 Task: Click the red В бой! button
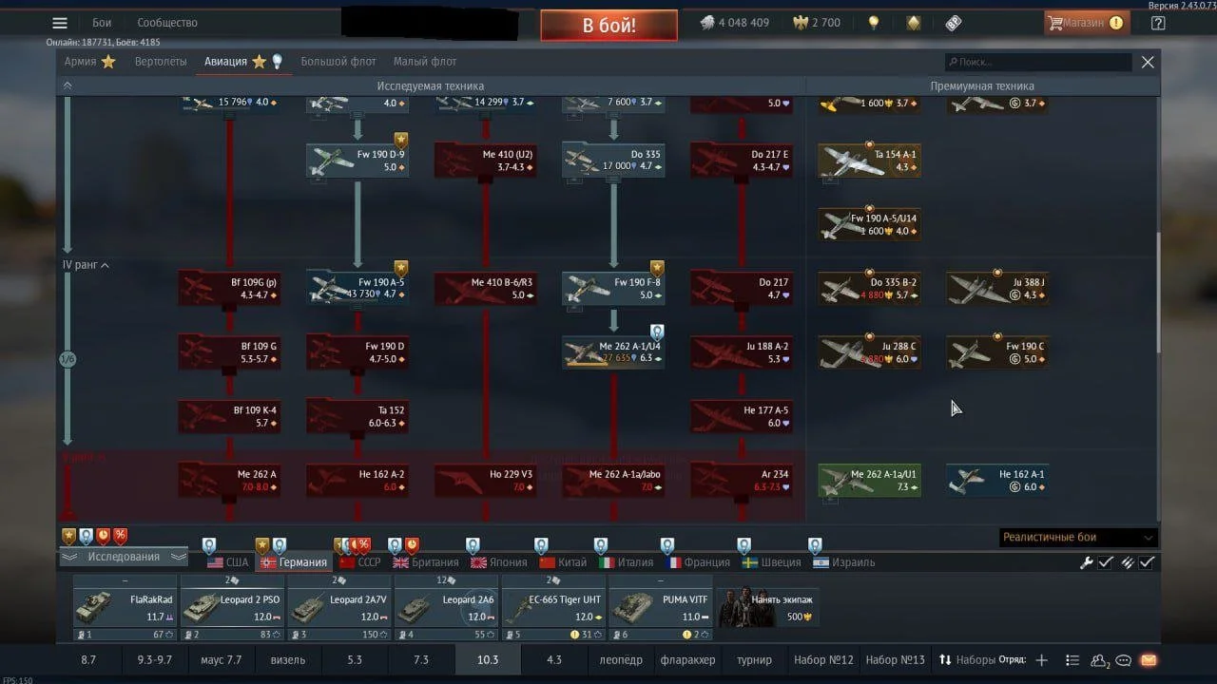[x=608, y=26]
